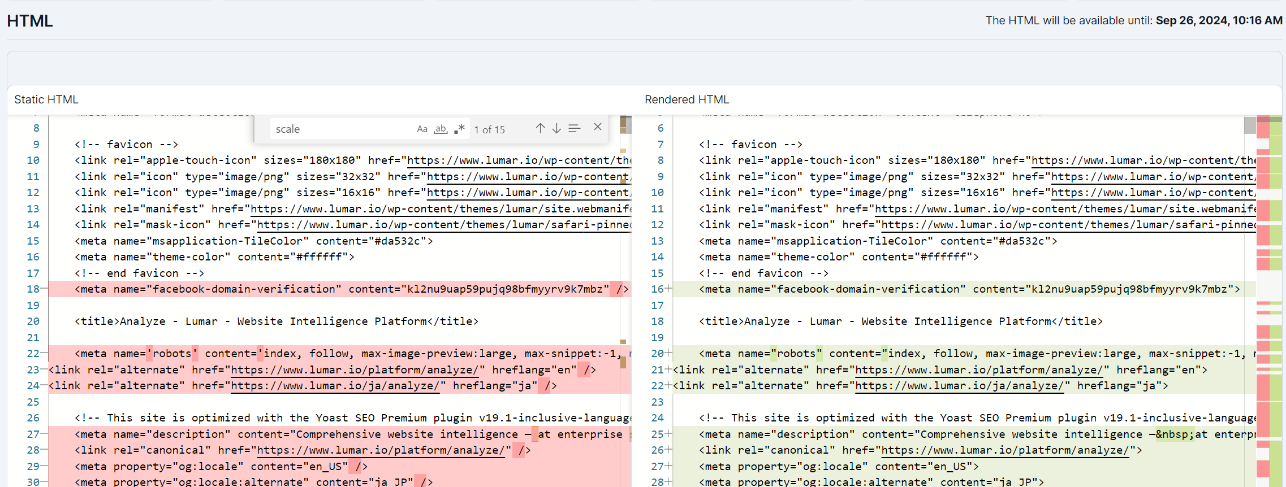
Task: Click the title tag line in Static HTML
Action: [x=277, y=321]
